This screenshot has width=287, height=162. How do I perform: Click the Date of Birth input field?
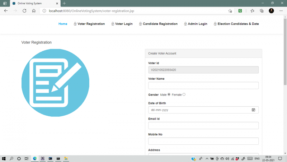(x=203, y=110)
